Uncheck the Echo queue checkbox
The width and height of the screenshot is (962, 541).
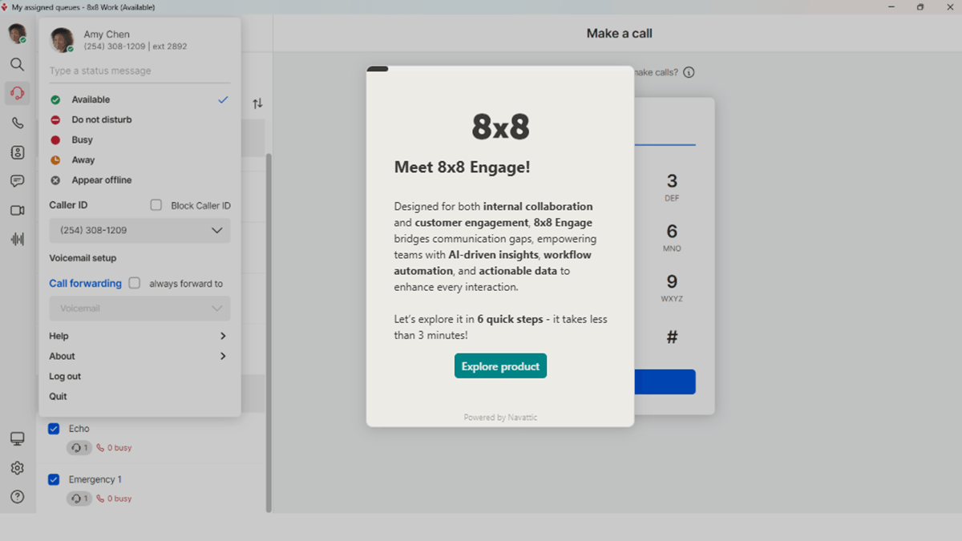(x=54, y=428)
